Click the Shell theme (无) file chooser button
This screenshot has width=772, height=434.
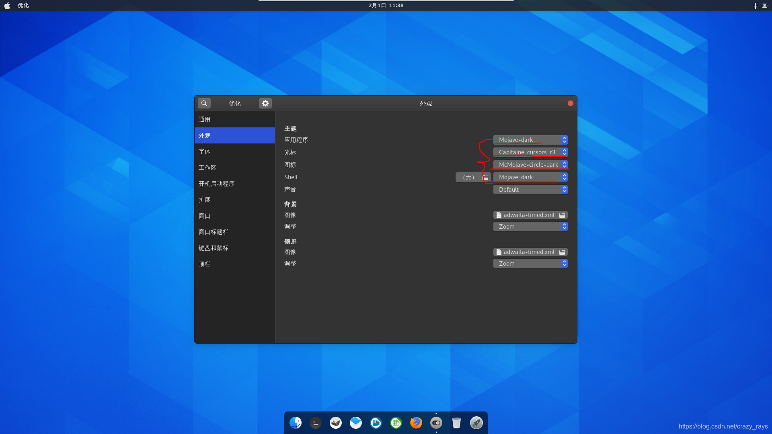pyautogui.click(x=473, y=177)
